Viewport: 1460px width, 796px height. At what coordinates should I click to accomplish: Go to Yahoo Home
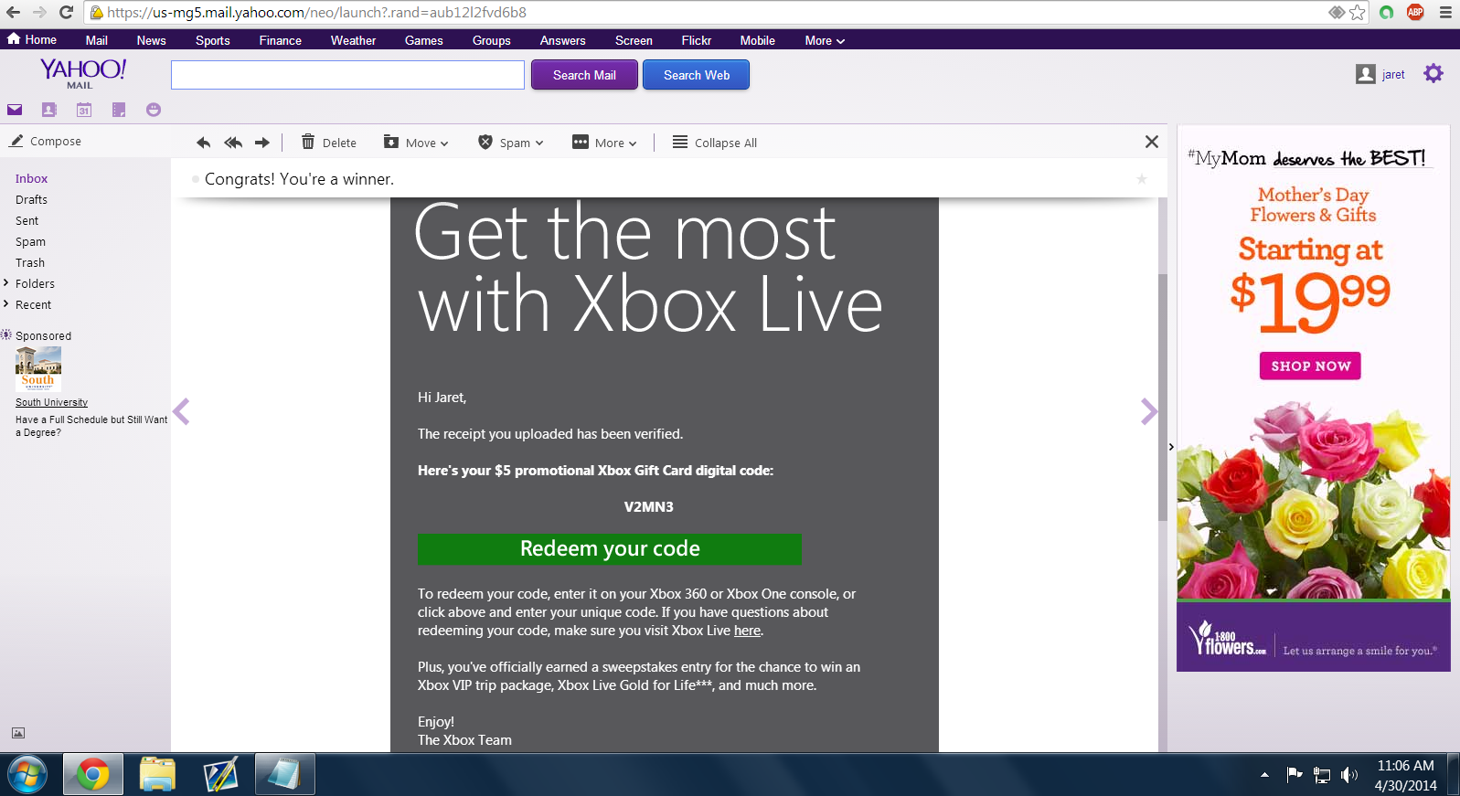pyautogui.click(x=32, y=39)
